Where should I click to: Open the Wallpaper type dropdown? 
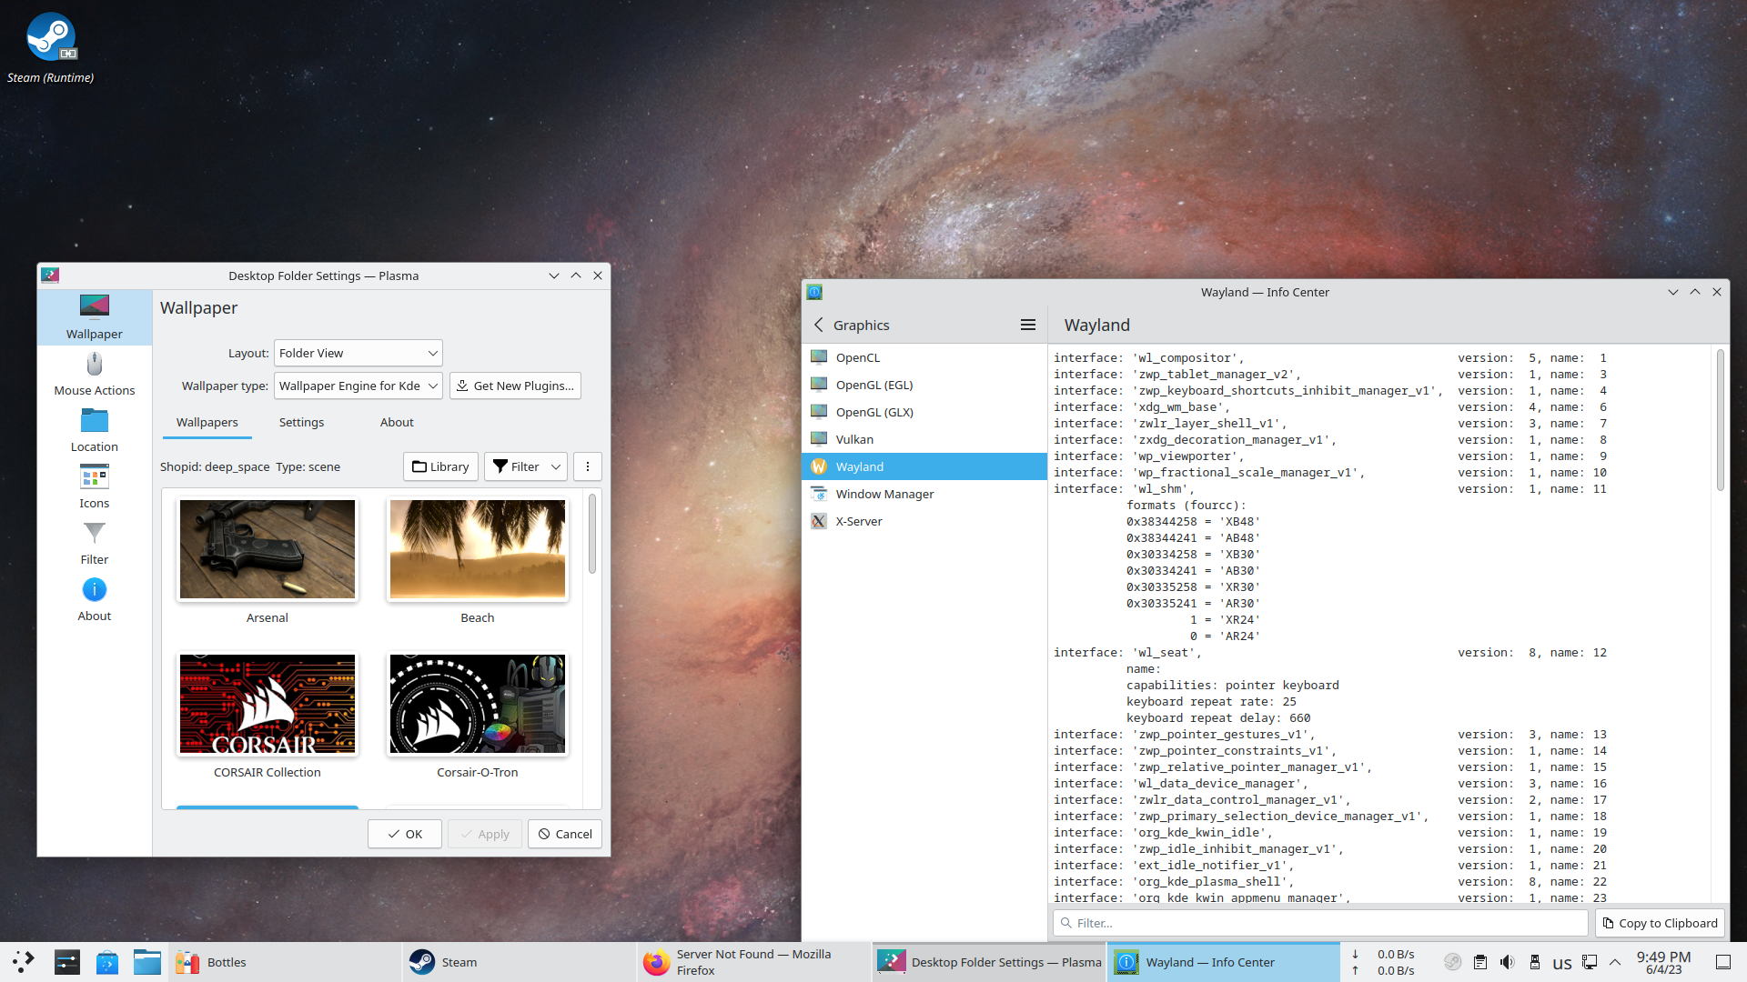point(358,386)
